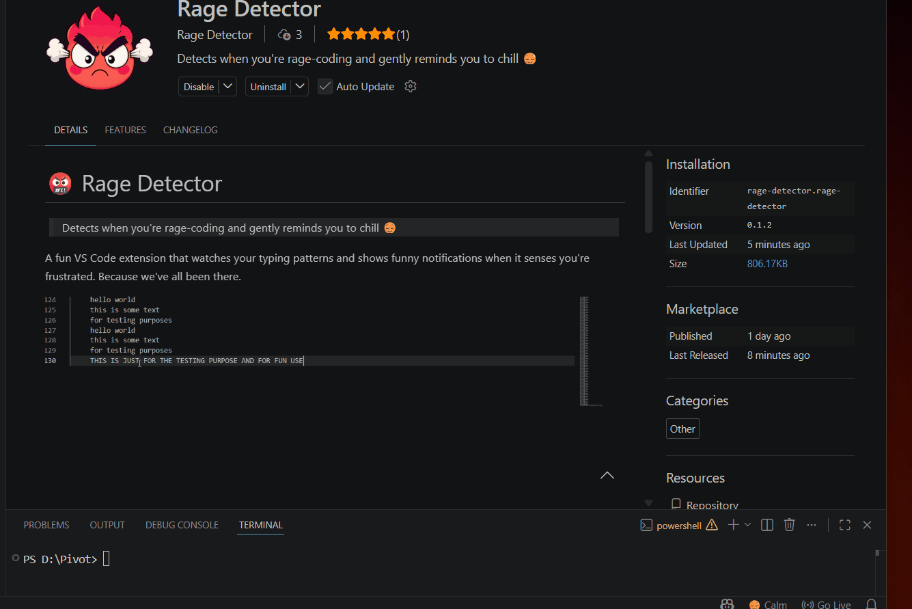912x609 pixels.
Task: Select the powershell terminal entry
Action: pos(678,525)
